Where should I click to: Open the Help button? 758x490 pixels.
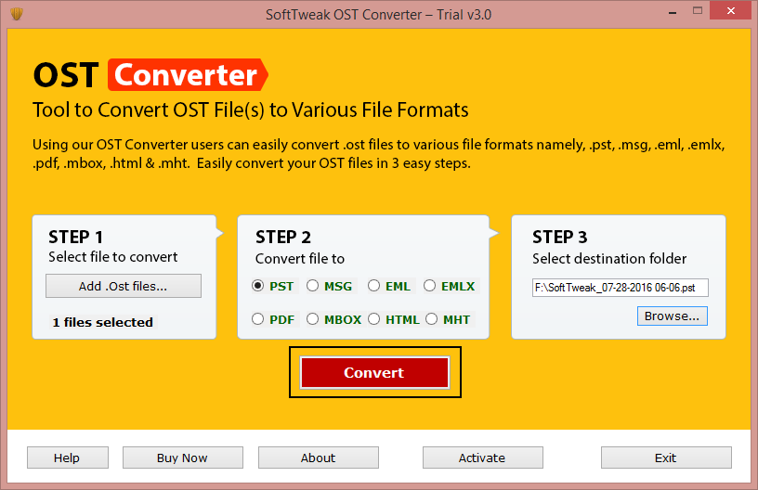pos(67,458)
